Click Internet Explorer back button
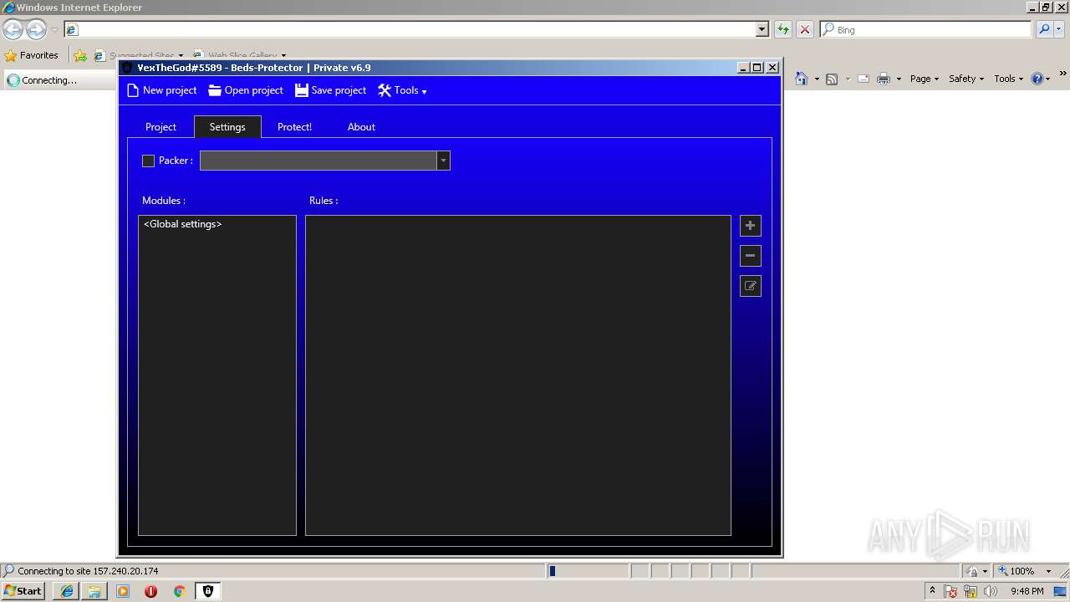The width and height of the screenshot is (1070, 602). [13, 30]
